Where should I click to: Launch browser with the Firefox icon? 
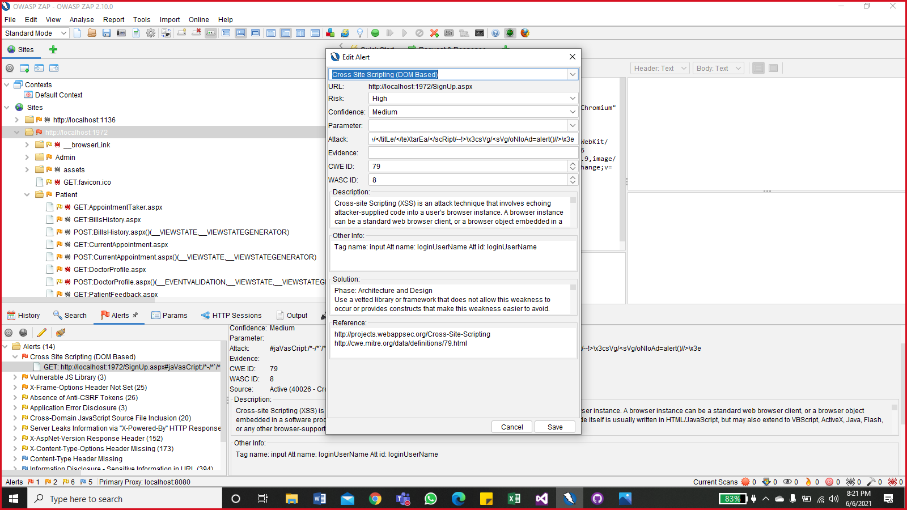point(525,33)
